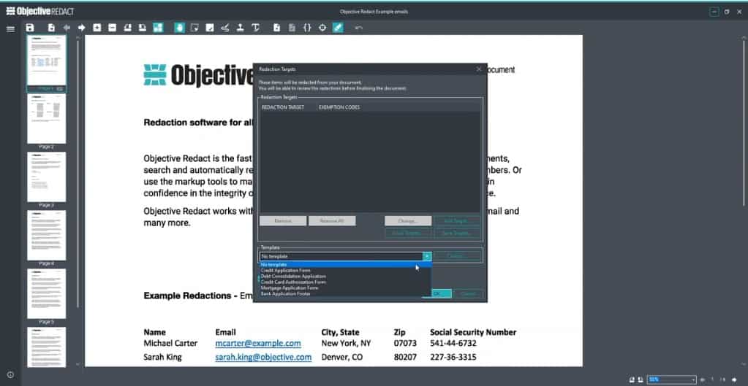Screen dimensions: 748x386
Task: Click the Cancel button in the dialog
Action: click(x=467, y=293)
